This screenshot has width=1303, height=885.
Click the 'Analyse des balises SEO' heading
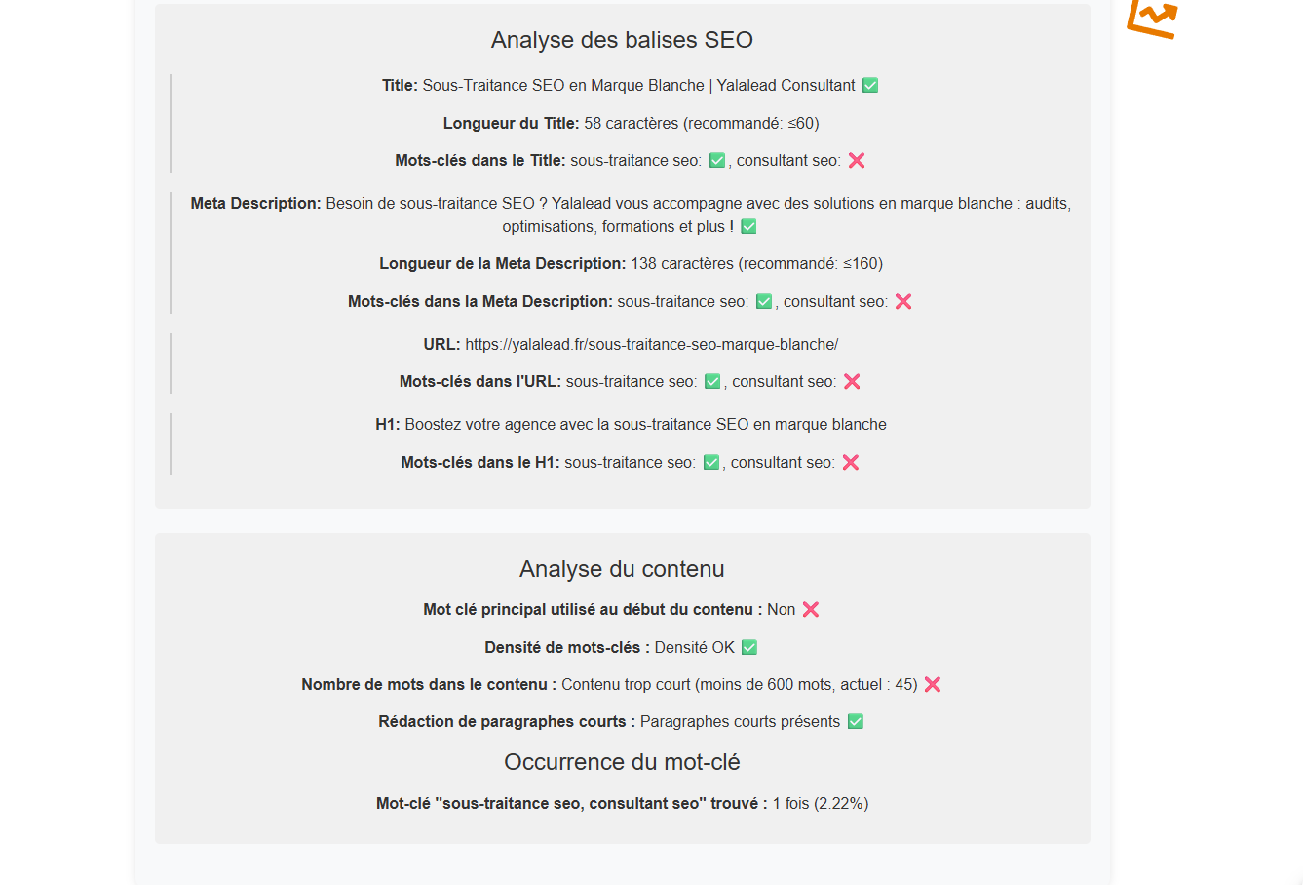pyautogui.click(x=622, y=40)
